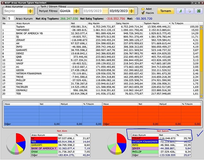Click the Net Alım pie chart
204x160 pixels.
coord(16,144)
